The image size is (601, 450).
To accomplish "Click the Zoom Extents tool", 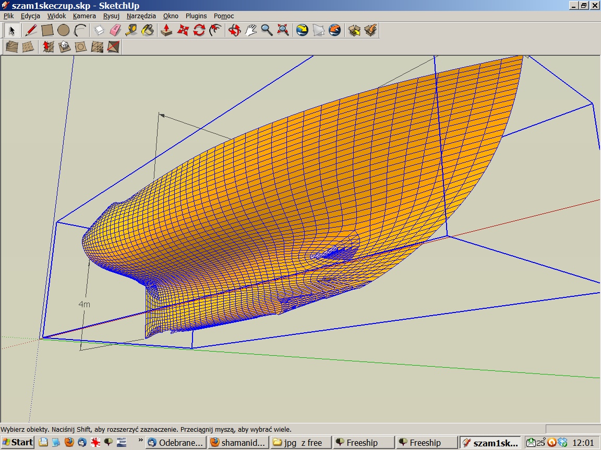I will [283, 30].
